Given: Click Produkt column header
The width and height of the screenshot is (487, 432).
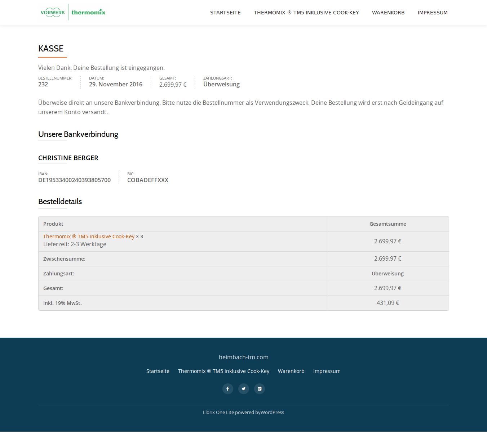Looking at the screenshot, I should click(x=53, y=224).
